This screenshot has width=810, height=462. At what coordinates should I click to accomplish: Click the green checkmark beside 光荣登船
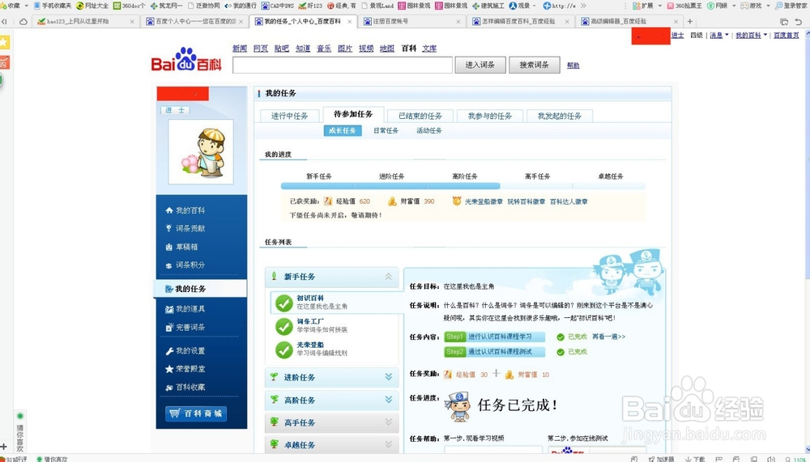pos(284,350)
